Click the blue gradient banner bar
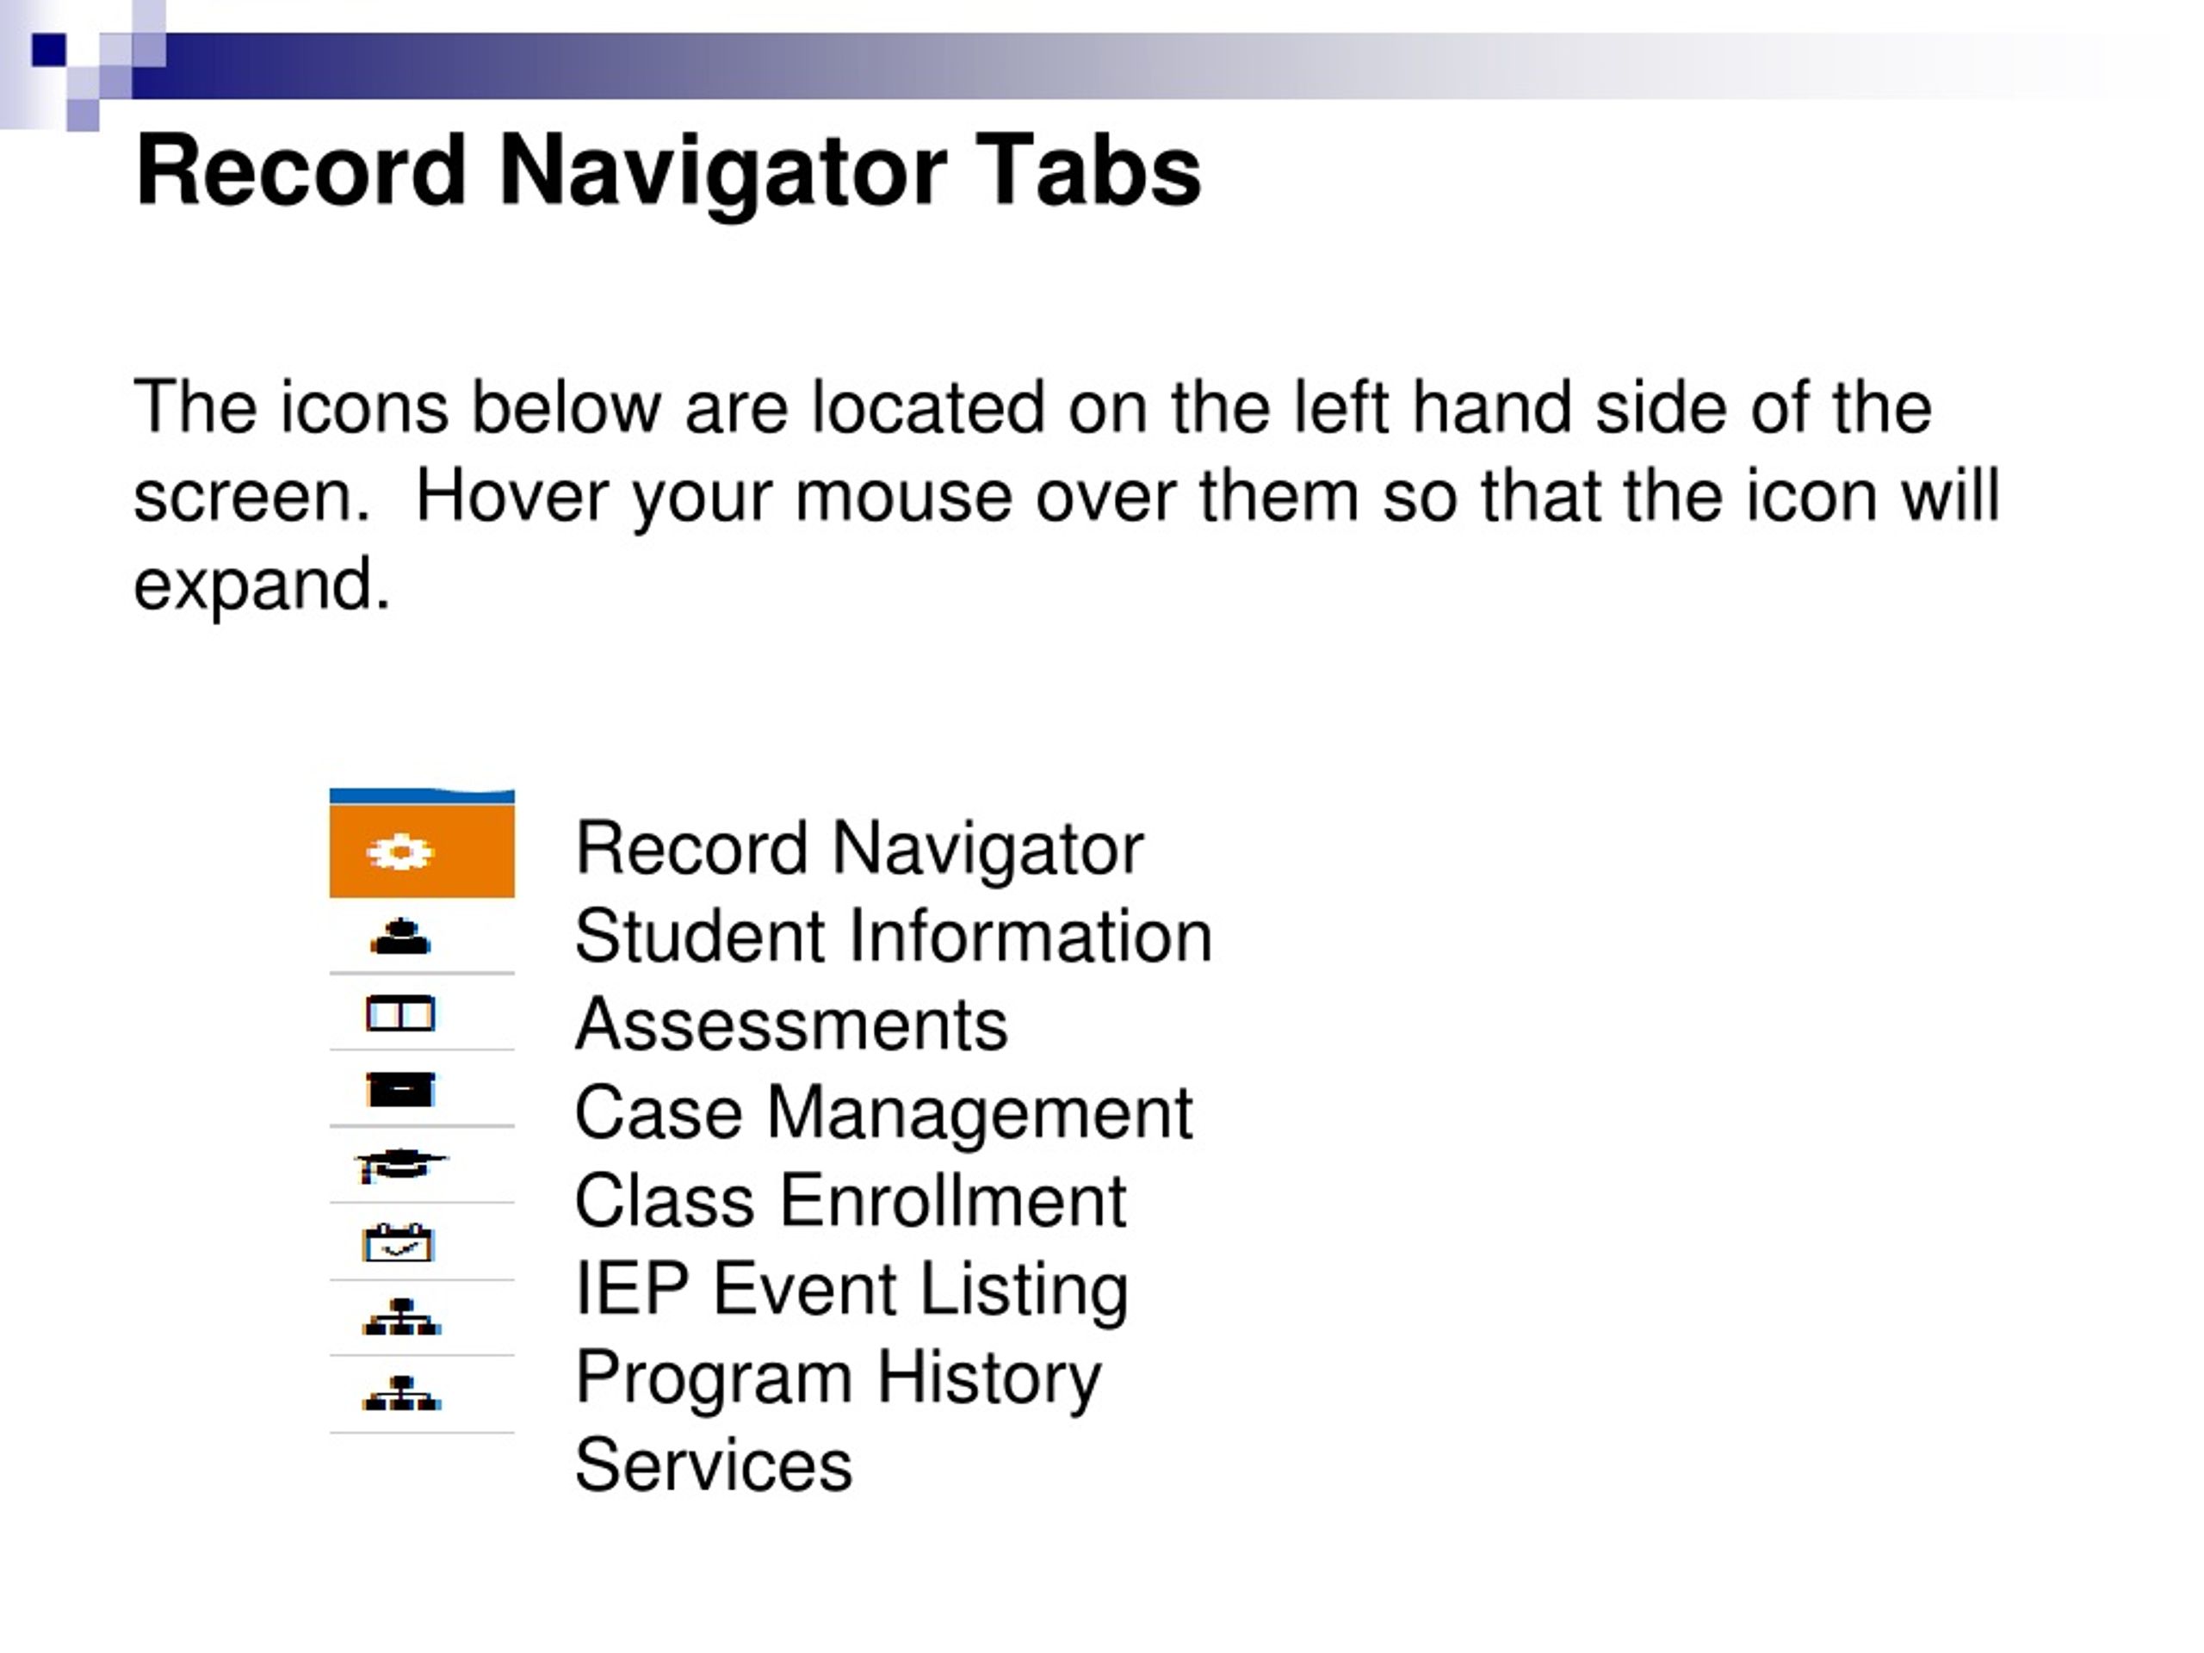2204x1653 pixels. tap(1166, 65)
